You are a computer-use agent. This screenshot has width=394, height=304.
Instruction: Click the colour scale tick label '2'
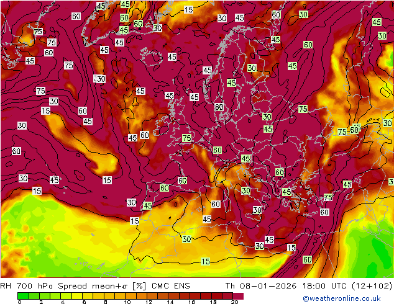click(x=41, y=302)
